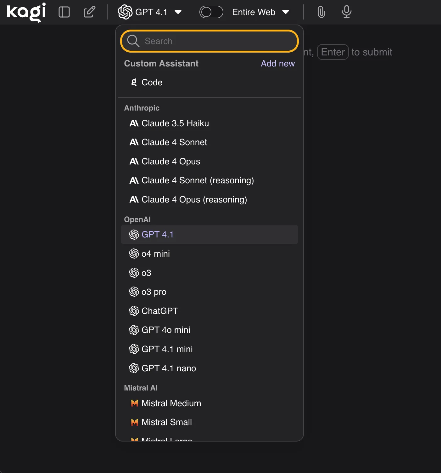Open the GPT 4.1 model dropdown

150,12
